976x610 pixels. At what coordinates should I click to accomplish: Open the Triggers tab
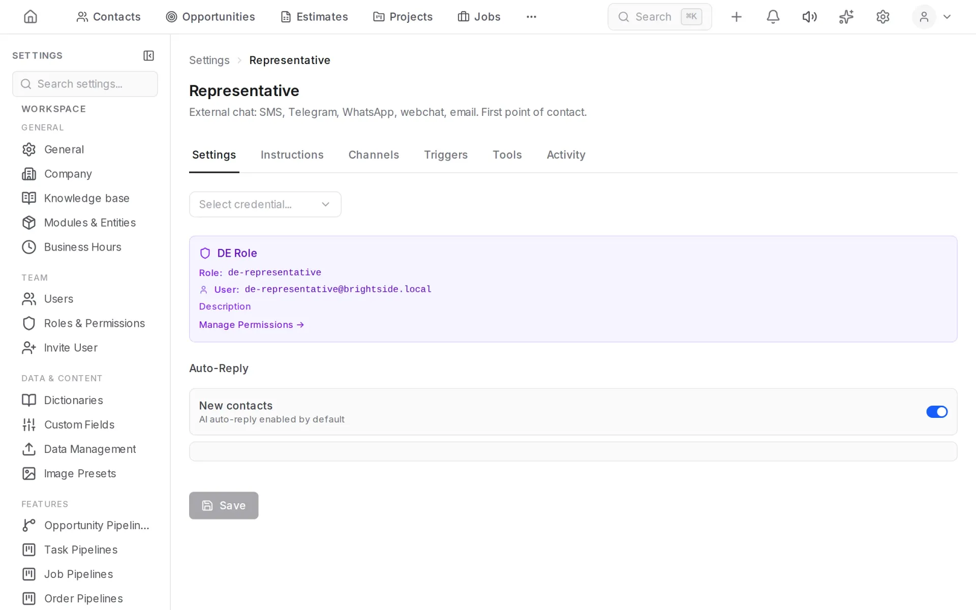[446, 155]
